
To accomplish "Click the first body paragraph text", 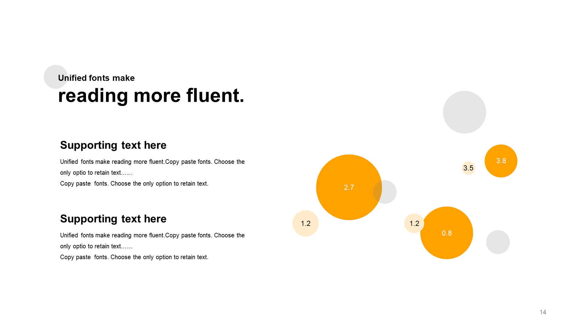I will tap(152, 173).
